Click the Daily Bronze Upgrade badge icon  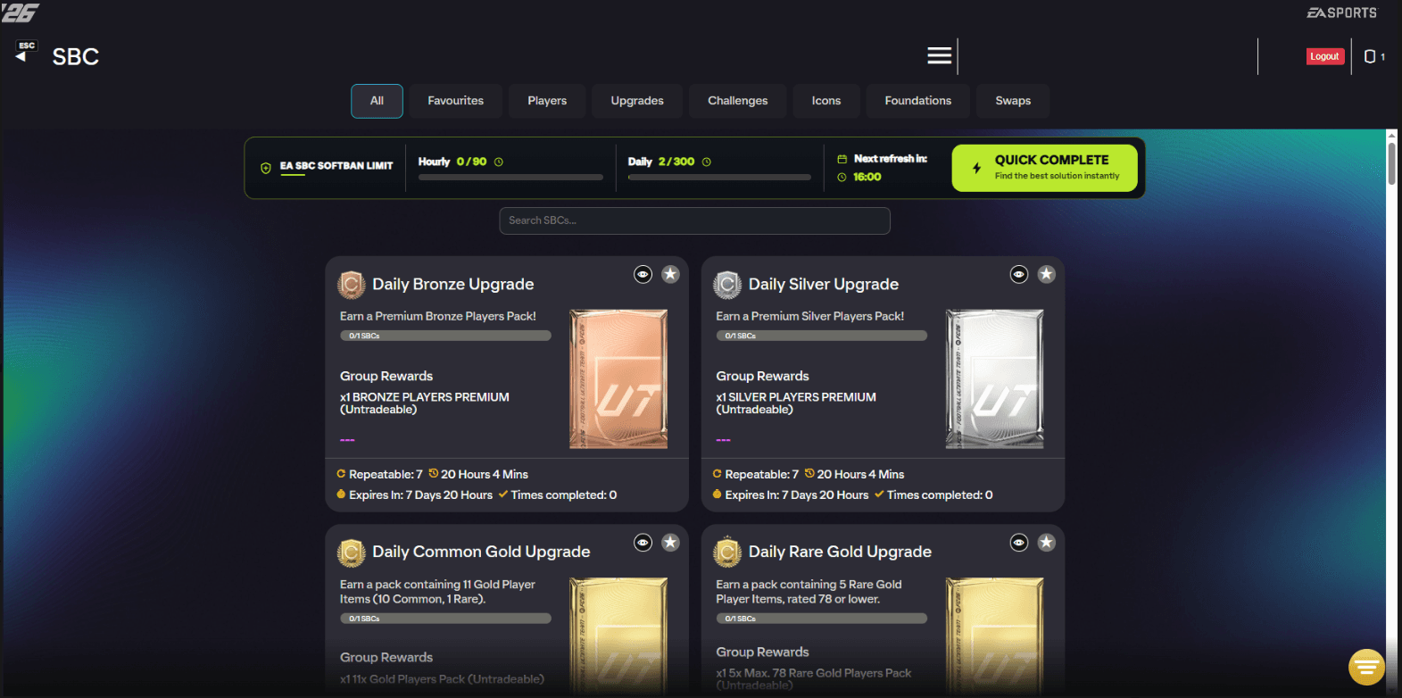(x=352, y=285)
